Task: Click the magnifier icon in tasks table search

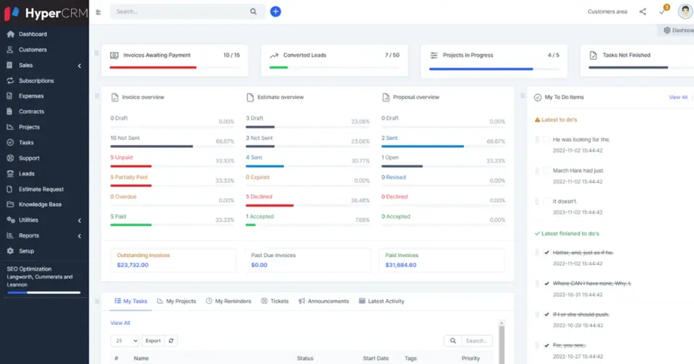Action: 453,341
